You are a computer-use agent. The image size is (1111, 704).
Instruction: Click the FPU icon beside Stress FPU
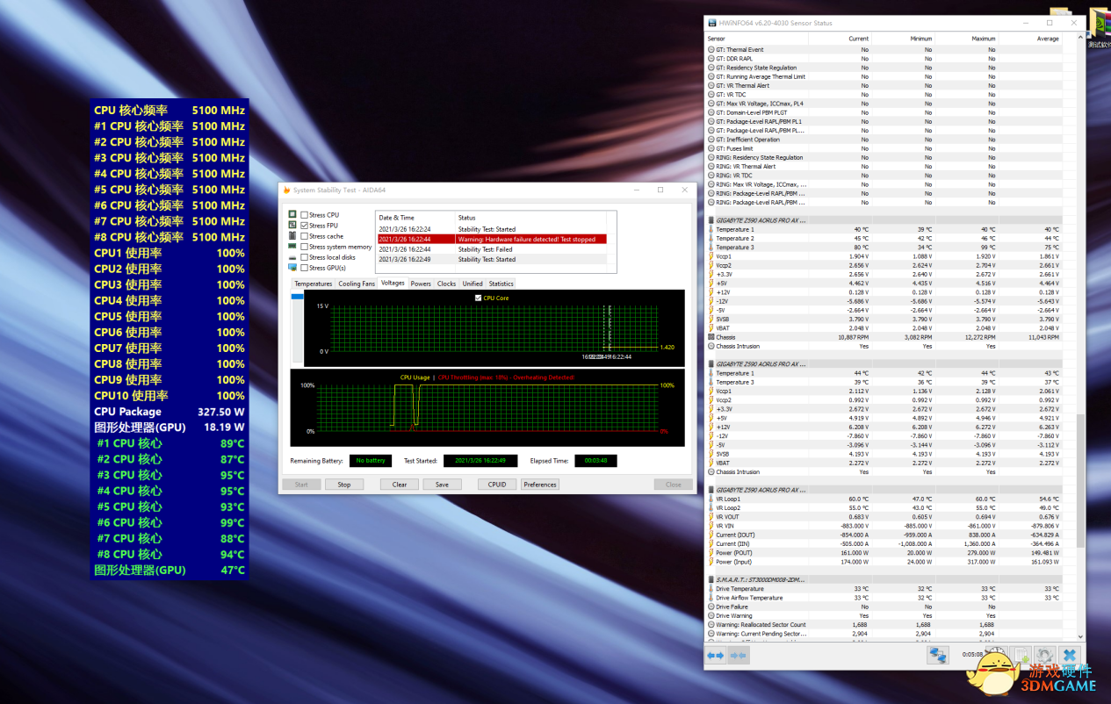point(292,225)
